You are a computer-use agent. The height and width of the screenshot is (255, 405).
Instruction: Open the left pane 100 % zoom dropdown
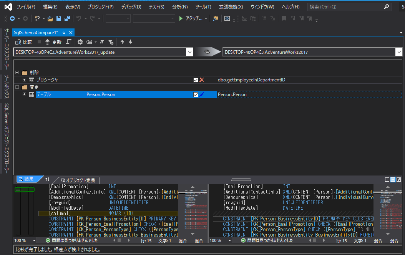click(x=34, y=240)
